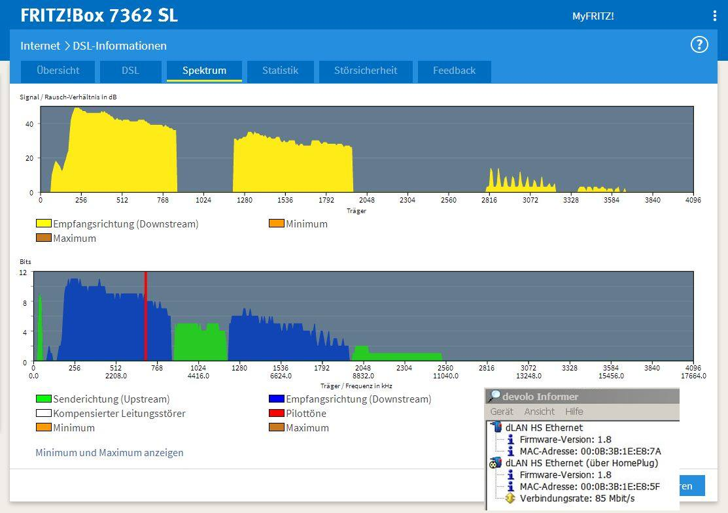Open the Störsicherheit tab
The width and height of the screenshot is (728, 513).
coord(366,71)
